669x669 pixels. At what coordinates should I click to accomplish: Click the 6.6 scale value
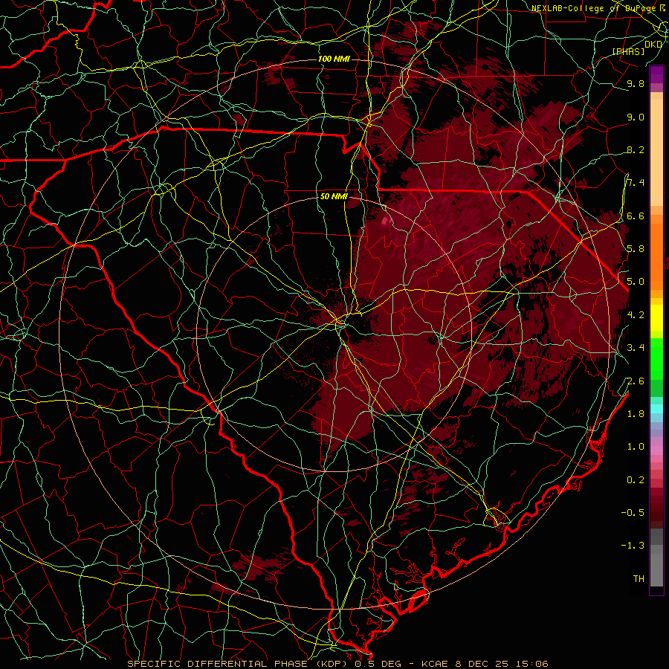636,216
